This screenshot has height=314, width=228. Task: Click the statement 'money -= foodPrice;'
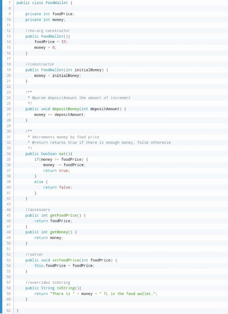[x=64, y=165]
